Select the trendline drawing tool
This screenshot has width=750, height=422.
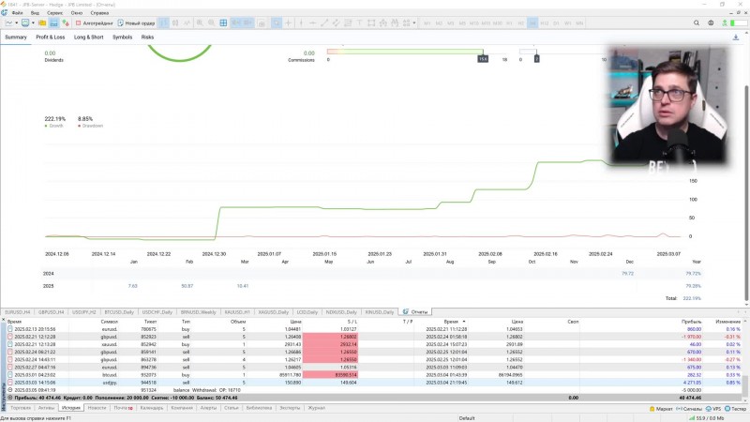[324, 23]
